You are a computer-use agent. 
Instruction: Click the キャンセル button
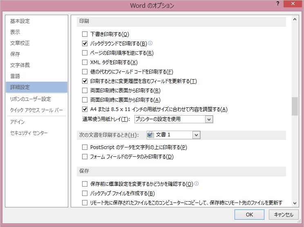pos(284,215)
